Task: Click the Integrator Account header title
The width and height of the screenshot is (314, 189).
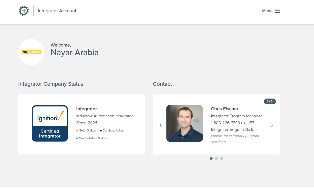Action: pyautogui.click(x=57, y=11)
